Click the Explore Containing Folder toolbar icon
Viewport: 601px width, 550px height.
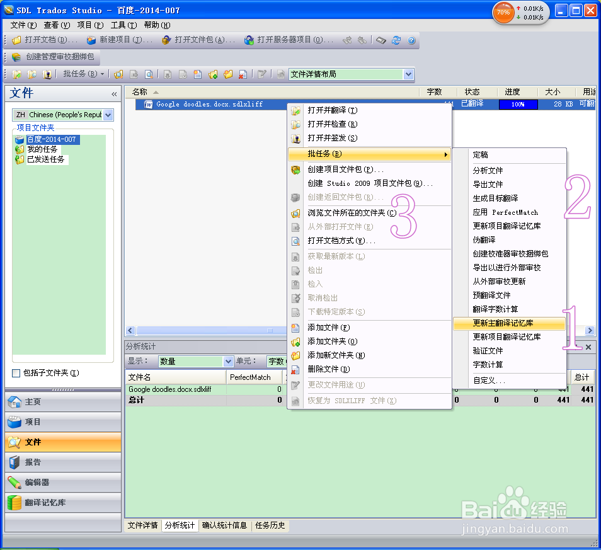point(118,74)
